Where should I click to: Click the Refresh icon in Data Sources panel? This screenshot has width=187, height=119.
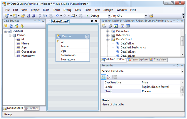click(22, 26)
